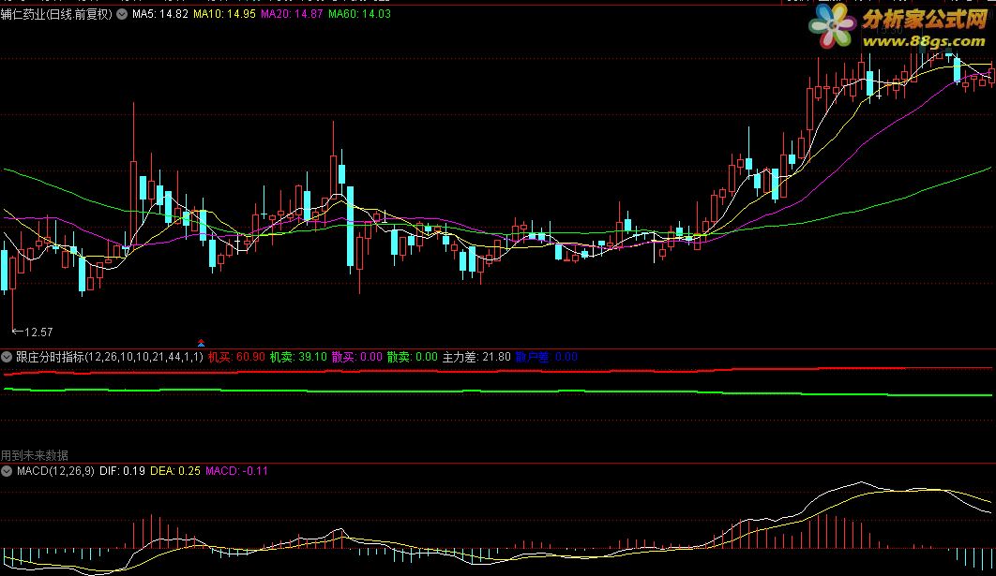Click the DIF: 0.19 value
The width and height of the screenshot is (996, 576).
pos(122,471)
